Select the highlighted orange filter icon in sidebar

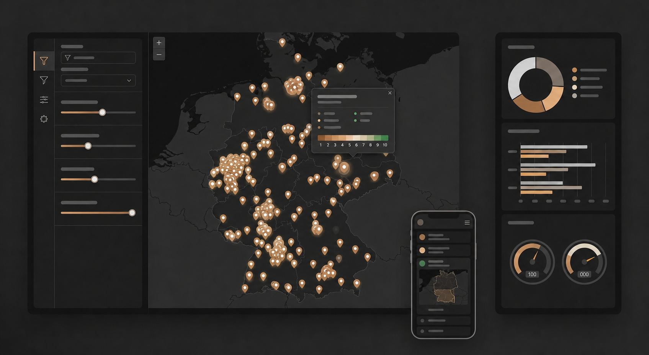click(x=44, y=61)
